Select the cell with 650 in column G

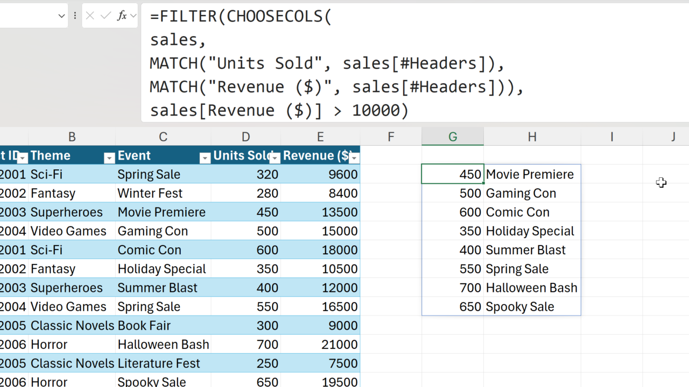(x=453, y=307)
